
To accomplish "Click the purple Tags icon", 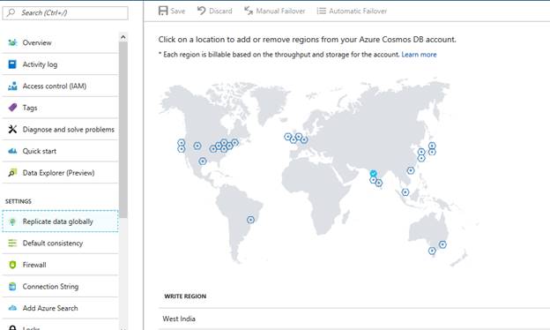I will pos(12,108).
